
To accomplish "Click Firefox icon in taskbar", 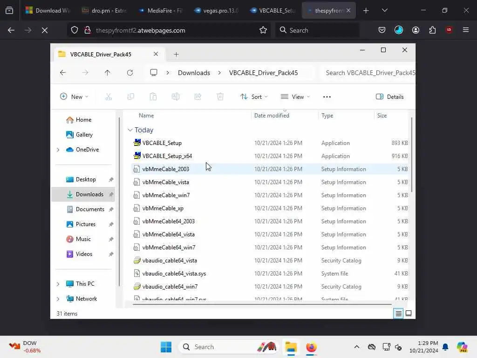I will (x=311, y=347).
